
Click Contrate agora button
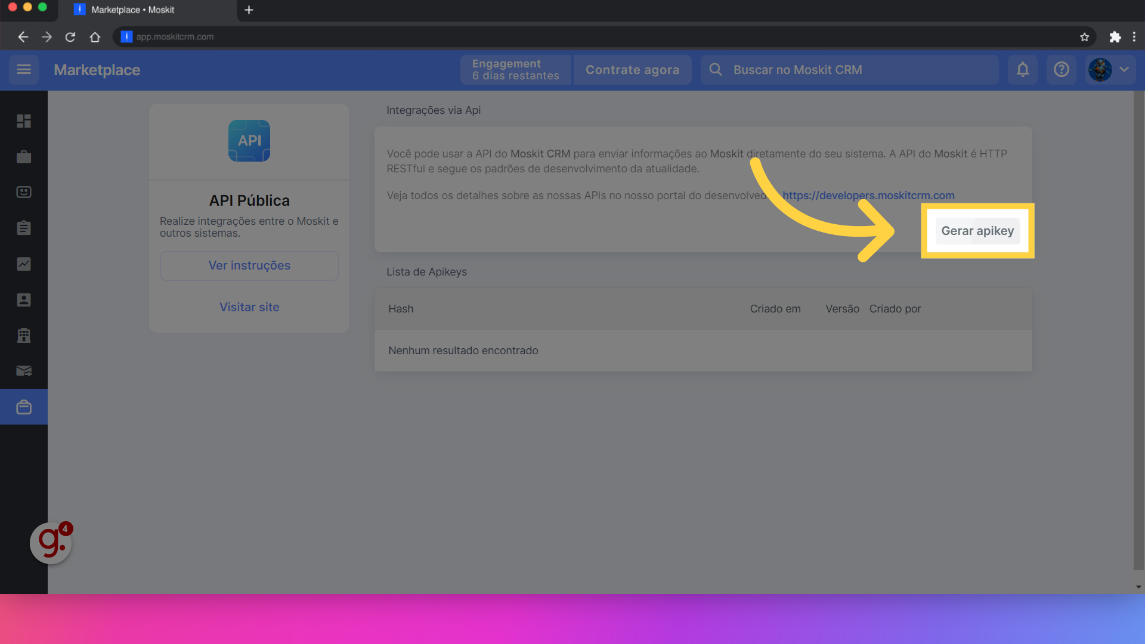pos(632,70)
